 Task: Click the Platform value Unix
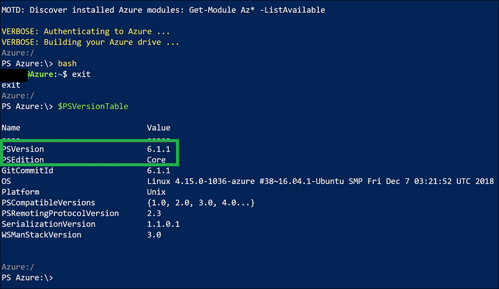(x=156, y=192)
